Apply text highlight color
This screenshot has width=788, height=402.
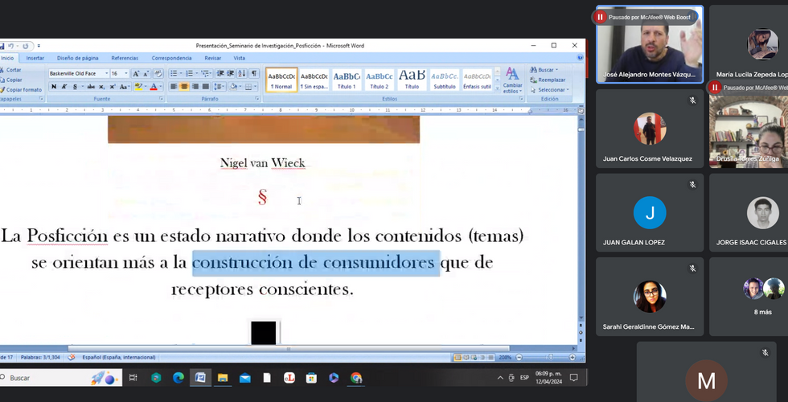(x=138, y=87)
